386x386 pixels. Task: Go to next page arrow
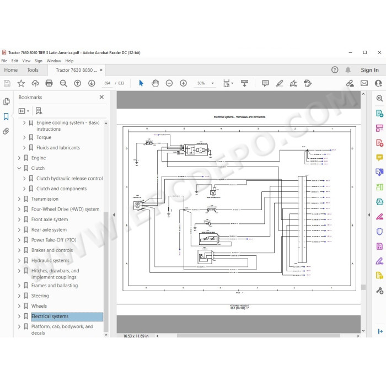point(92,83)
